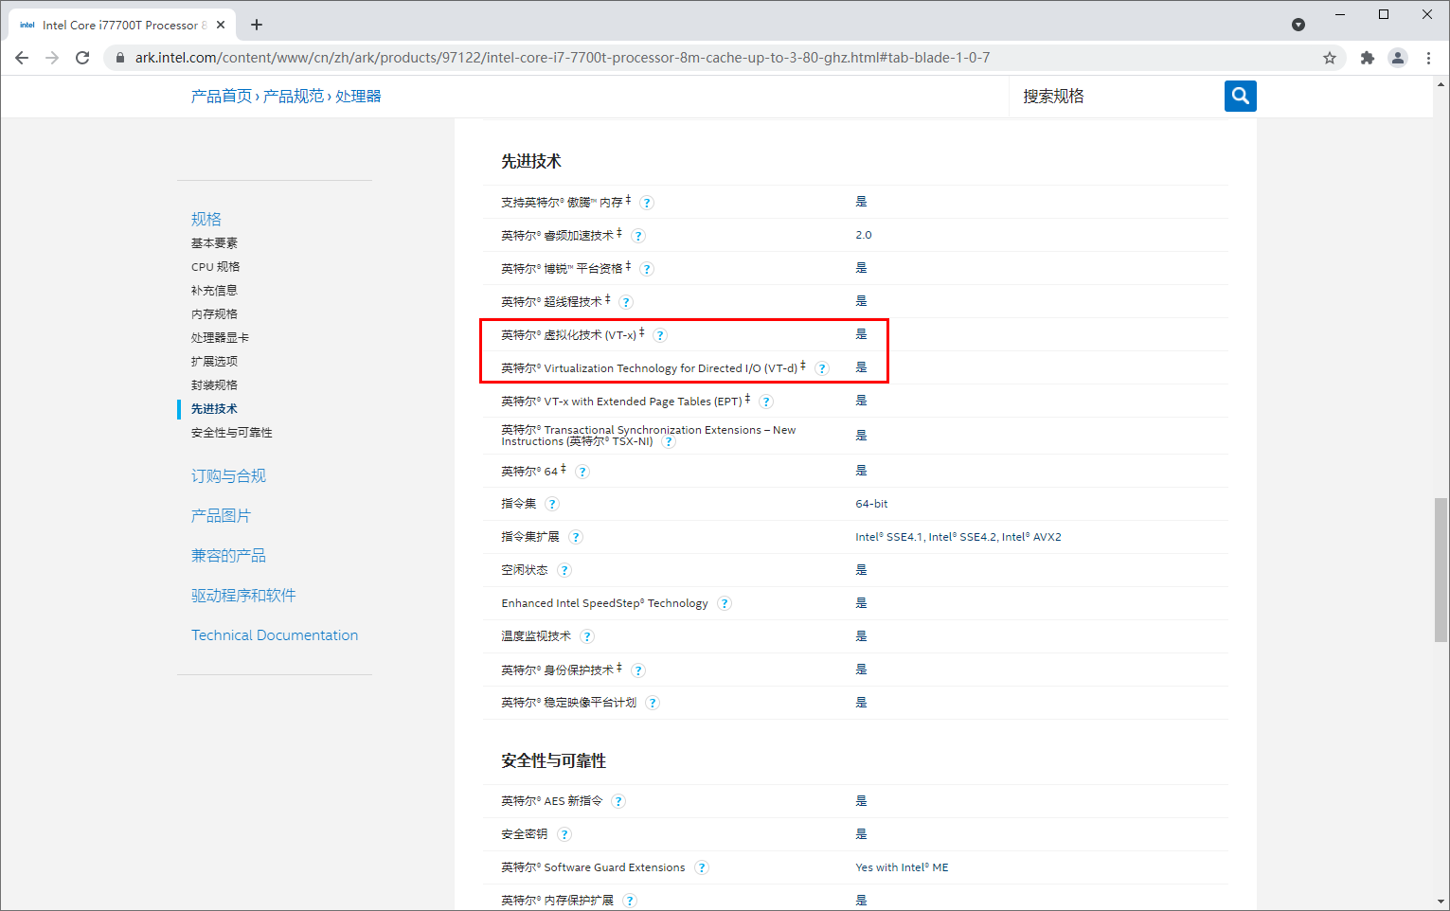
Task: Click the blue search magnifier button
Action: coord(1240,96)
